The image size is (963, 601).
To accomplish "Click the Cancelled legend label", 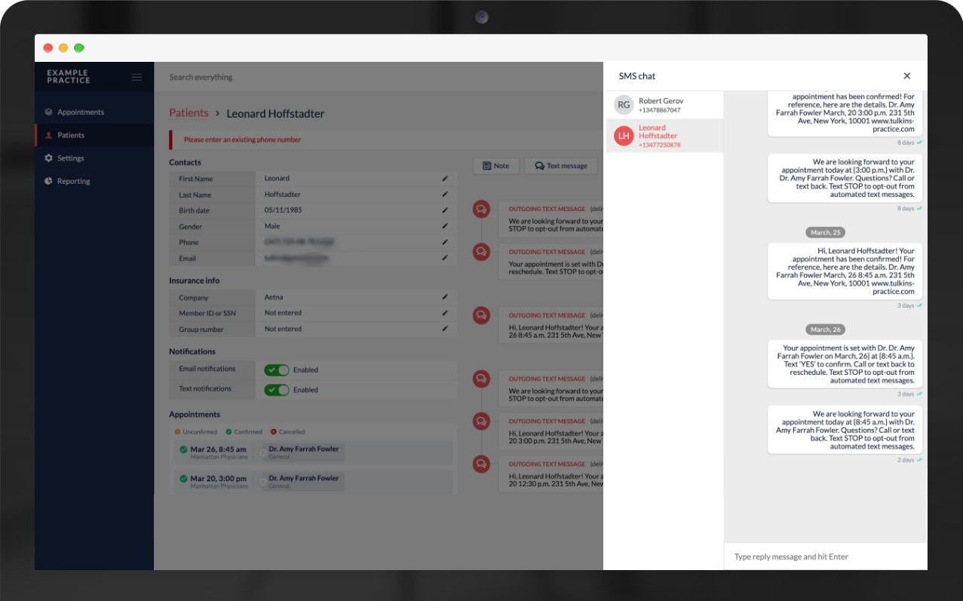I will tap(292, 432).
